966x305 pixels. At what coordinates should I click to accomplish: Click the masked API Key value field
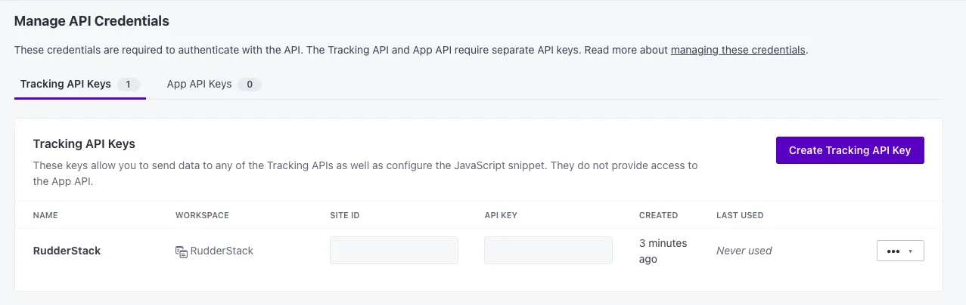coord(548,251)
